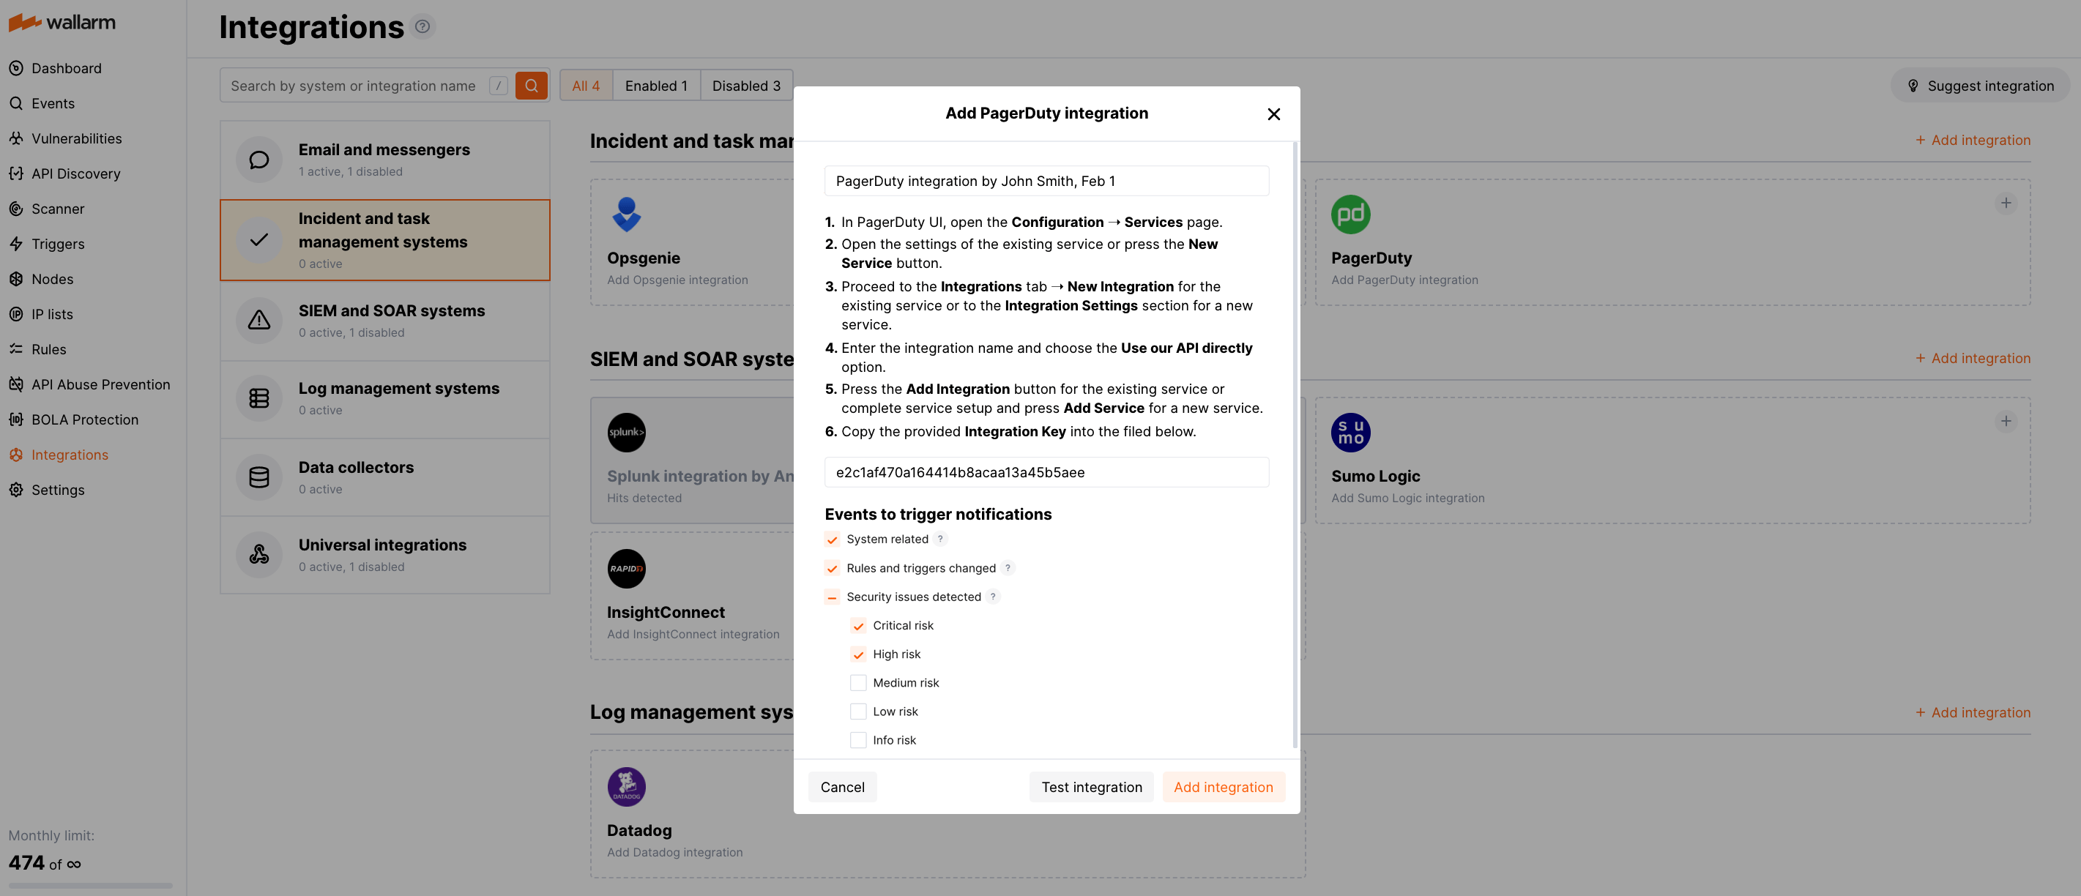Switch to the Disabled filter tab
The image size is (2081, 896).
tap(745, 85)
